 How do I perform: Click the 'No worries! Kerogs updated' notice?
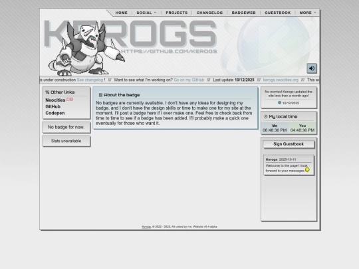point(289,94)
